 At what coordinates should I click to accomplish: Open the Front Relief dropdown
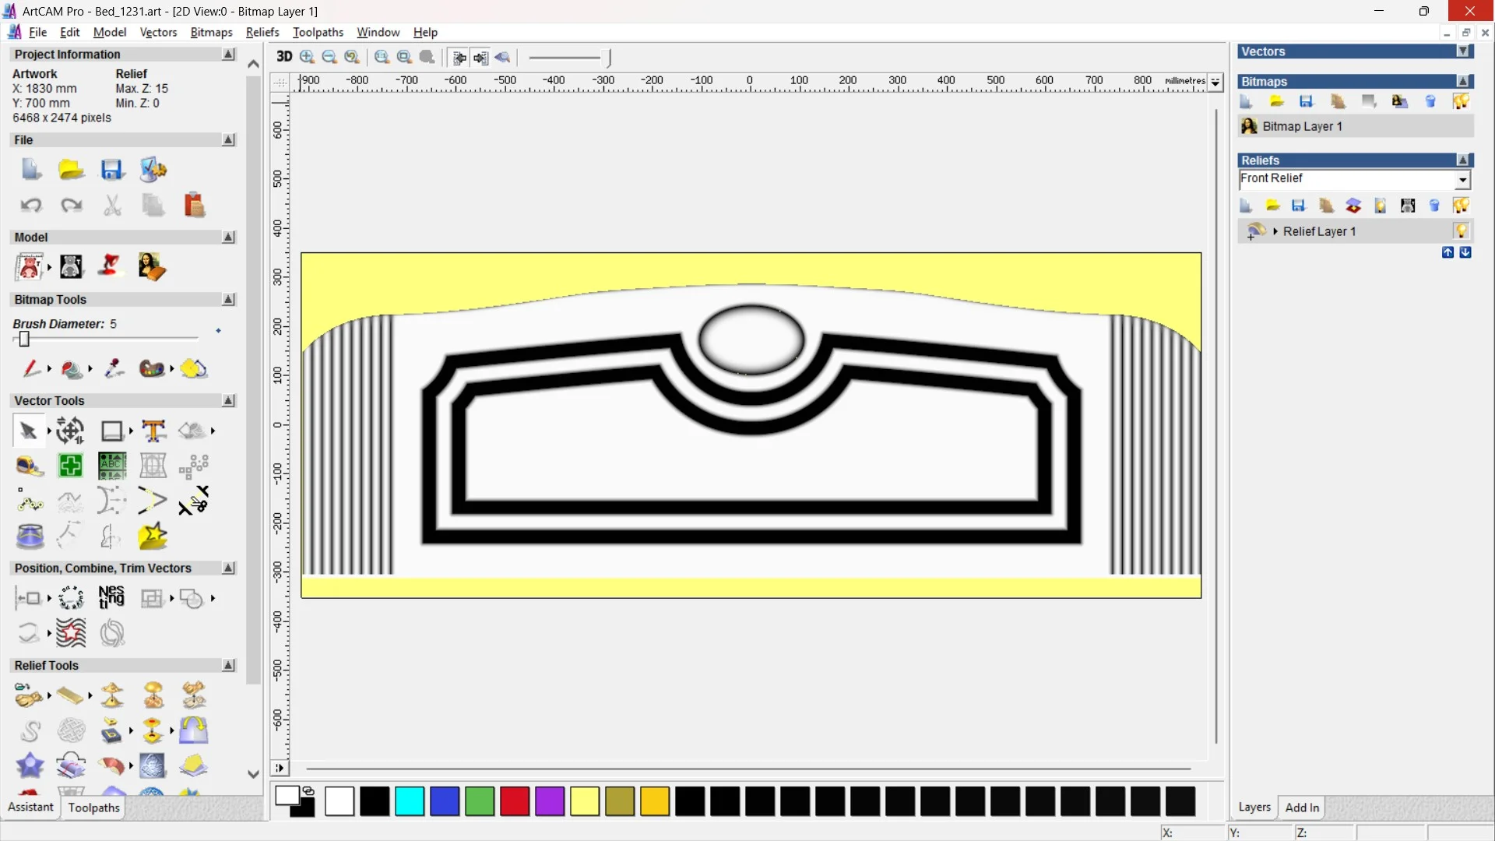pyautogui.click(x=1463, y=180)
